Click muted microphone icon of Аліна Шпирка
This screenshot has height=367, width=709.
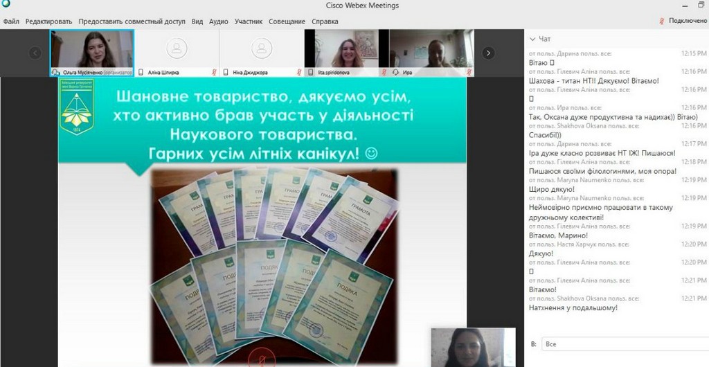[x=214, y=72]
